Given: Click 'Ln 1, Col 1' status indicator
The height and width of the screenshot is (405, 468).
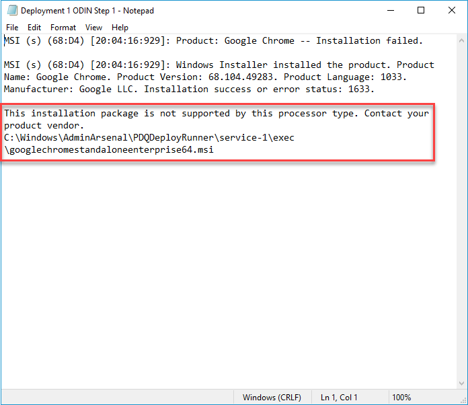Looking at the screenshot, I should [339, 398].
